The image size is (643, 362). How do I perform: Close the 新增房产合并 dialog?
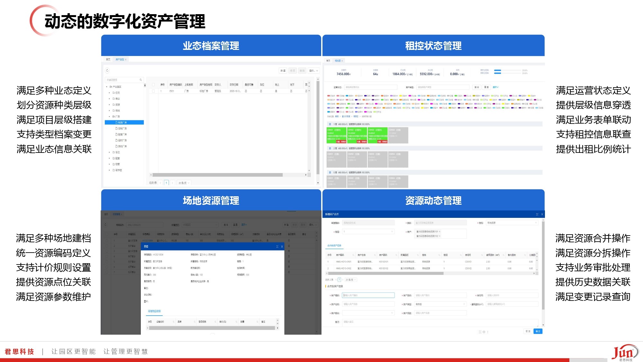[x=542, y=214]
